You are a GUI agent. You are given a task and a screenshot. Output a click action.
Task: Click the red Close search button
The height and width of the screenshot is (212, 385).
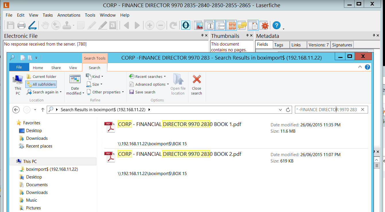[197, 85]
